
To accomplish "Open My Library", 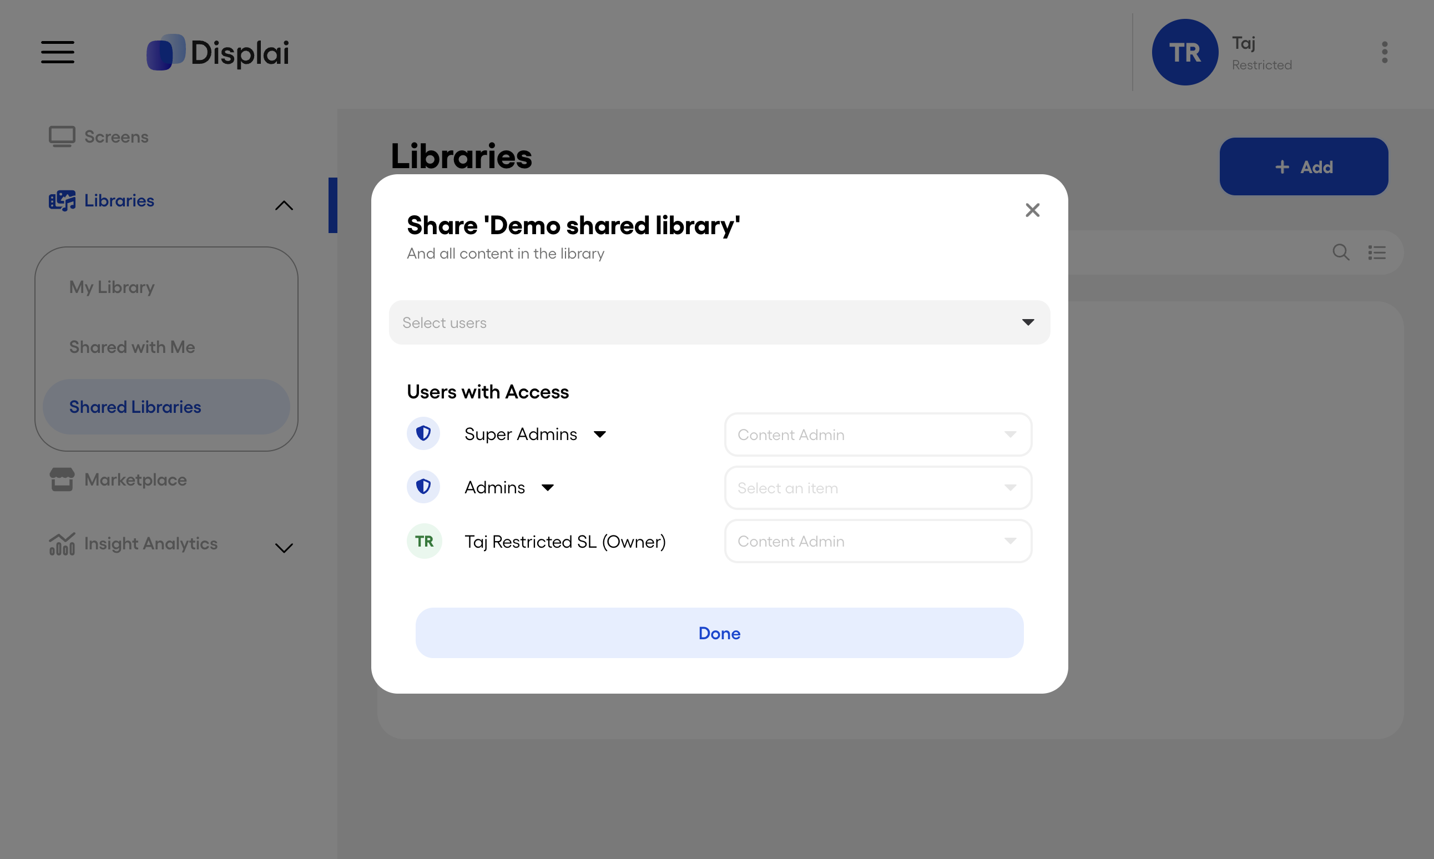I will (x=112, y=287).
